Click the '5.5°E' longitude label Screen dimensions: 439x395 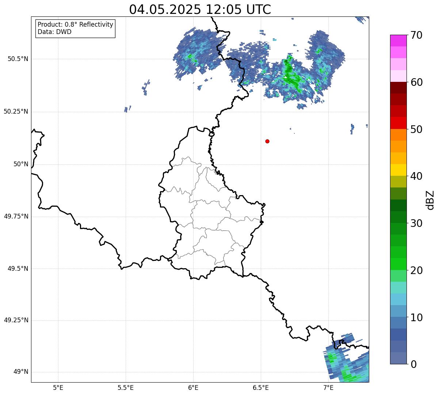(x=126, y=387)
